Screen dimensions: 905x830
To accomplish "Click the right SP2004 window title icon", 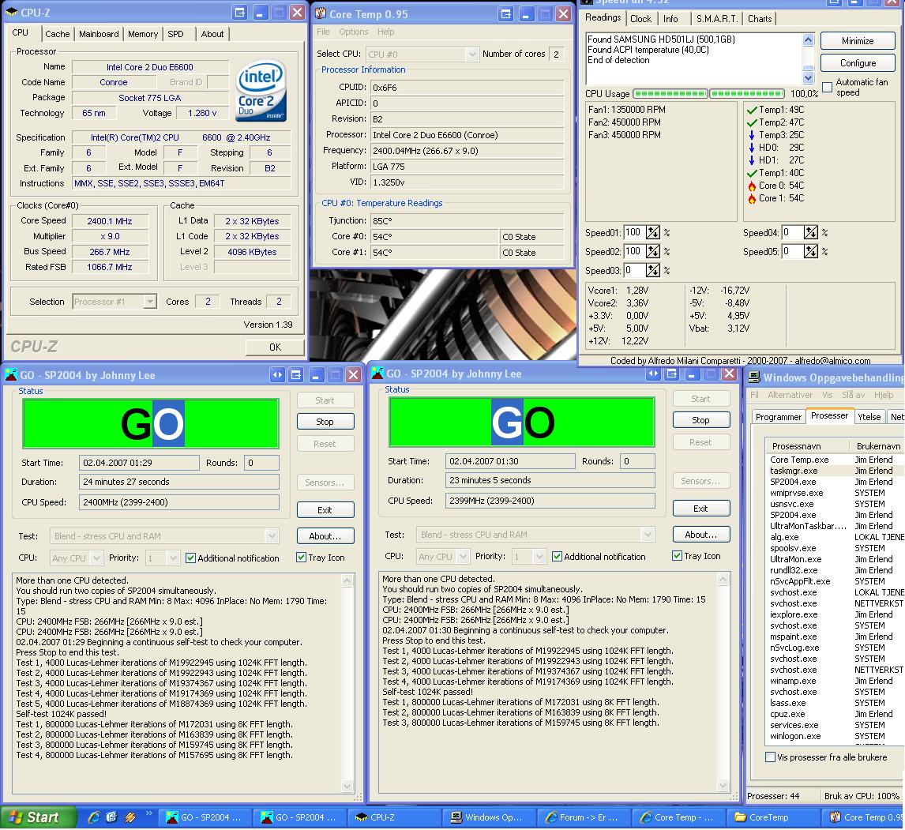I will point(377,374).
